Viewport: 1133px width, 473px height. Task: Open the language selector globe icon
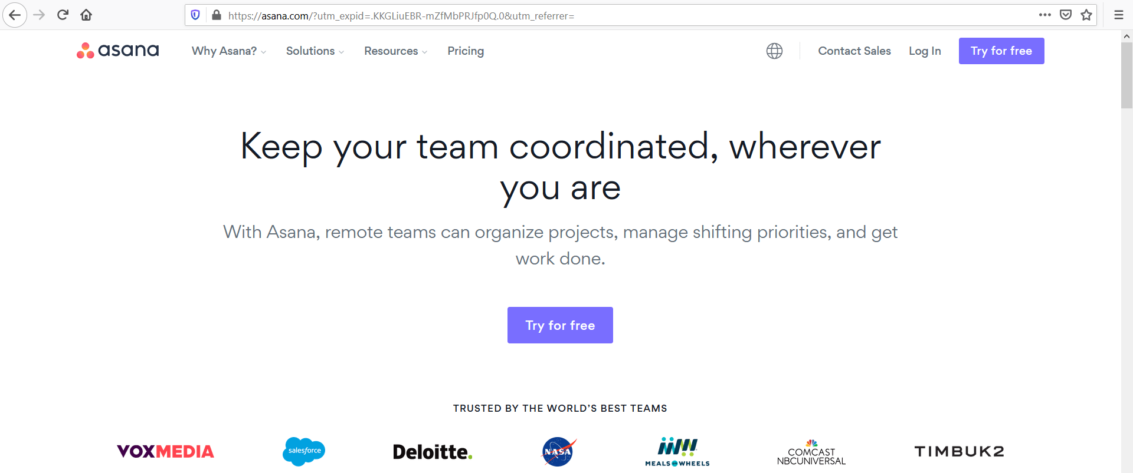pos(774,51)
